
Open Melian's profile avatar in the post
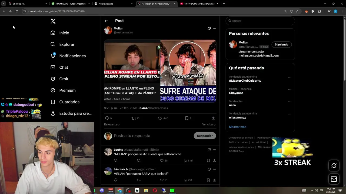pos(108,30)
